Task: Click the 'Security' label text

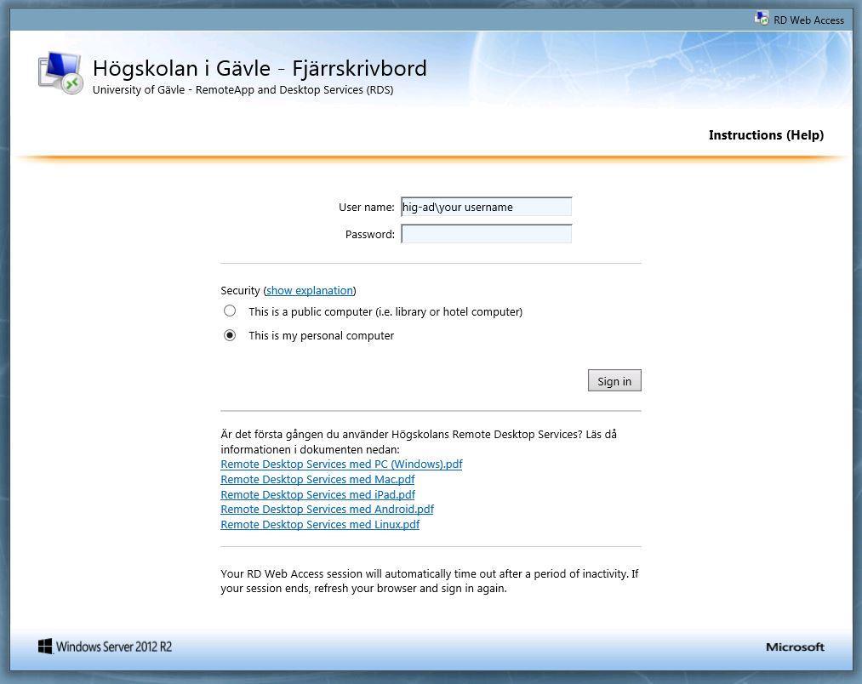Action: click(x=240, y=290)
